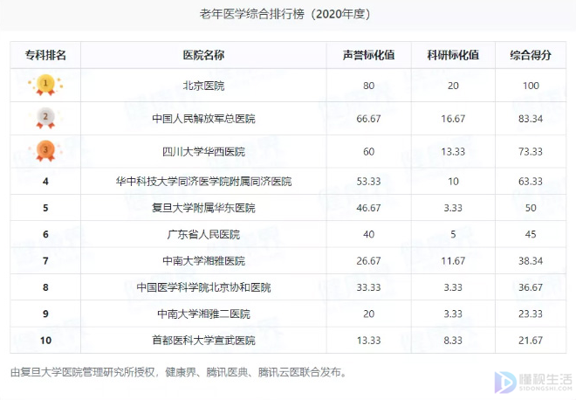Click reputation value 40 for 广东省人民医院
This screenshot has height=400, width=576.
pyautogui.click(x=369, y=234)
